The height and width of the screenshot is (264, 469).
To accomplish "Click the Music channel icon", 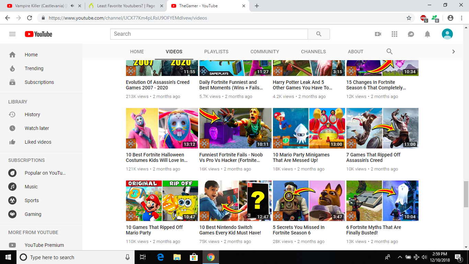I will click(12, 187).
